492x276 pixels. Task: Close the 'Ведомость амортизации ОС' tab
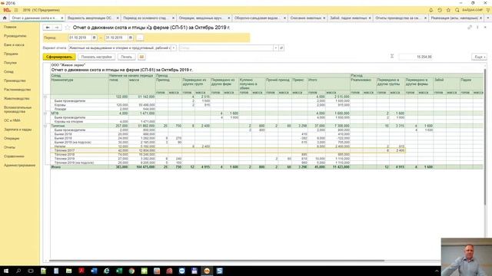118,18
